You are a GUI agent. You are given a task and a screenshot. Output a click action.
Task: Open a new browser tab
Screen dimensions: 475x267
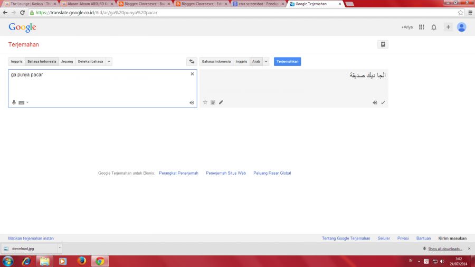[349, 4]
